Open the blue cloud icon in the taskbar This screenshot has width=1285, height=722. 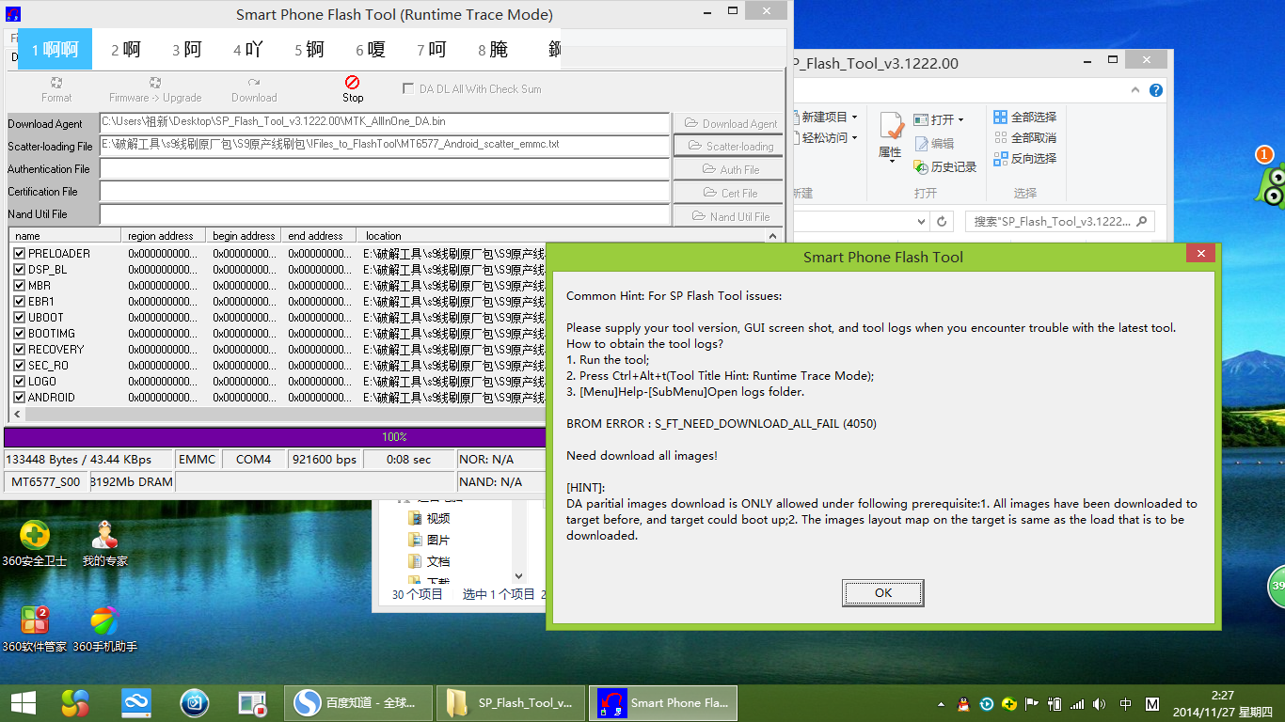[x=136, y=702]
